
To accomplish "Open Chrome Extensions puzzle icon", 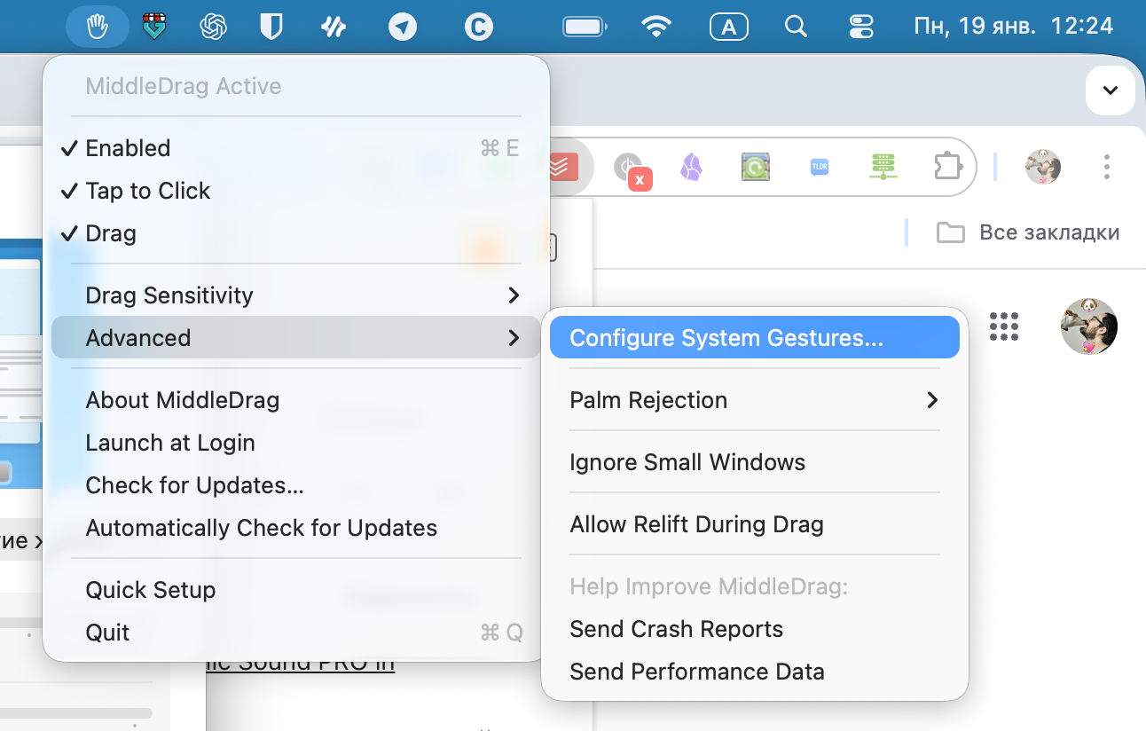I will (948, 167).
